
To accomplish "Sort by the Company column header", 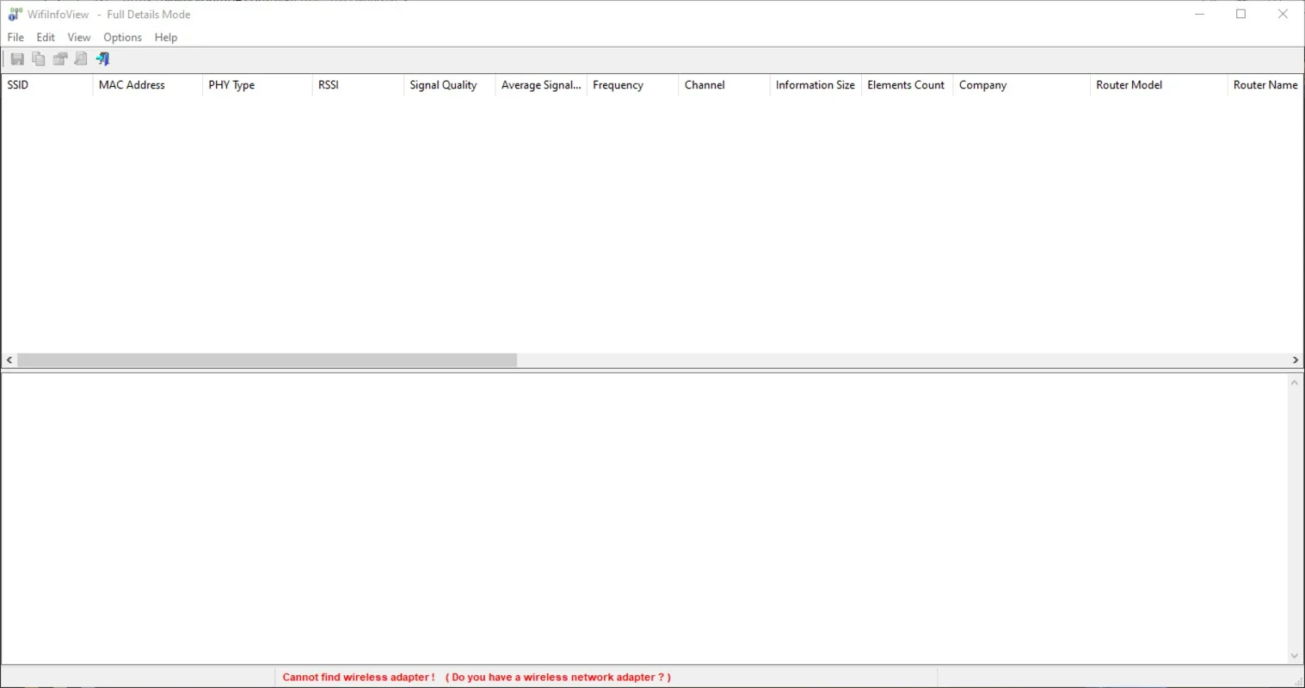I will point(1022,85).
